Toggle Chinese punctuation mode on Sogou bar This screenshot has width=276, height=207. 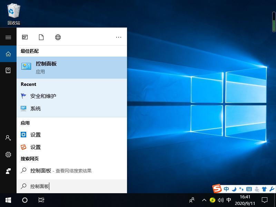pyautogui.click(x=241, y=189)
